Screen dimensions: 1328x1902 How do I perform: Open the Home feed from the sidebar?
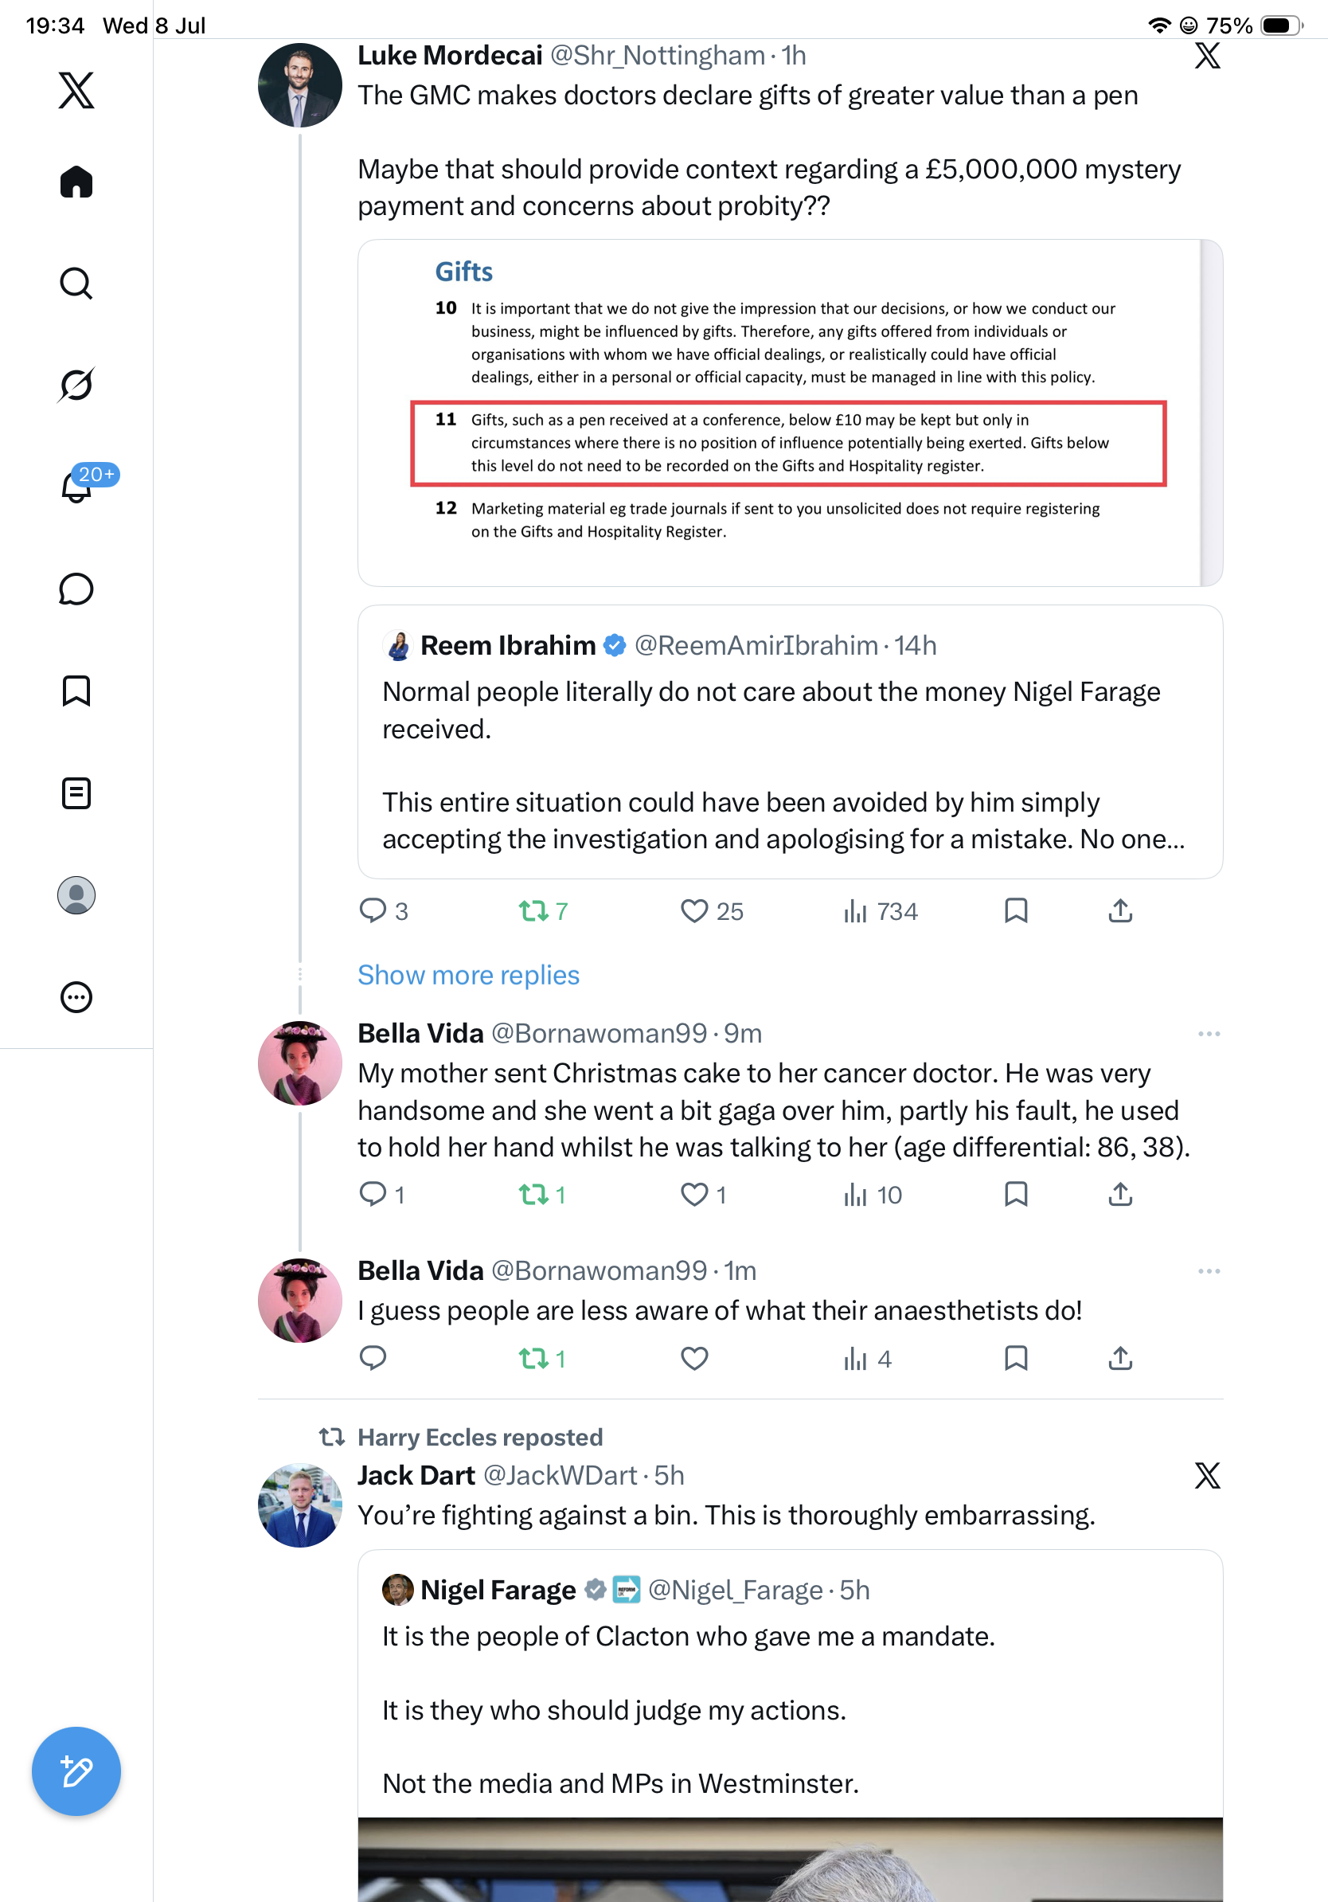76,182
